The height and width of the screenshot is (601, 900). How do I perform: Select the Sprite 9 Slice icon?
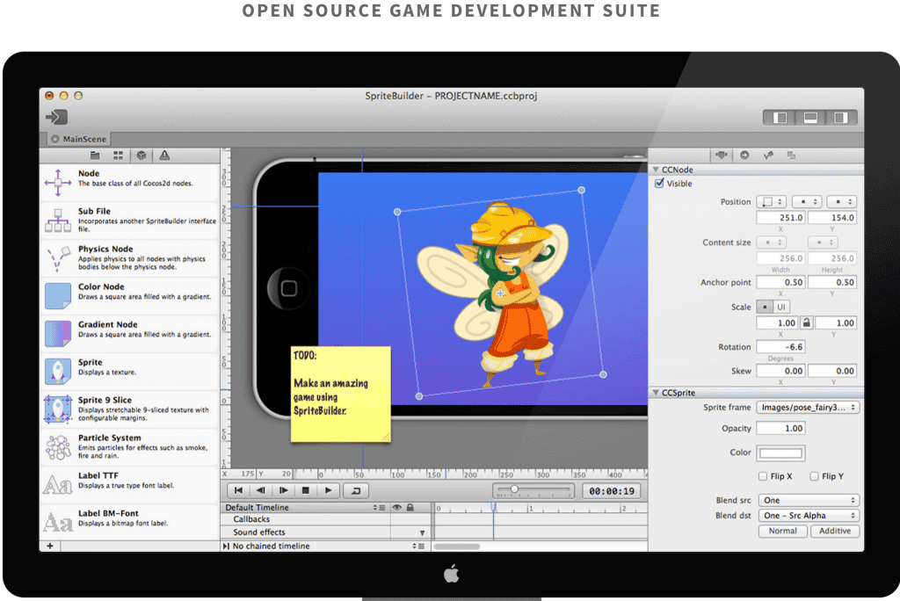(x=58, y=409)
